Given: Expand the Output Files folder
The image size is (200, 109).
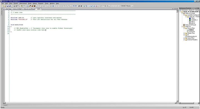Looking at the screenshot, I should click(184, 38).
